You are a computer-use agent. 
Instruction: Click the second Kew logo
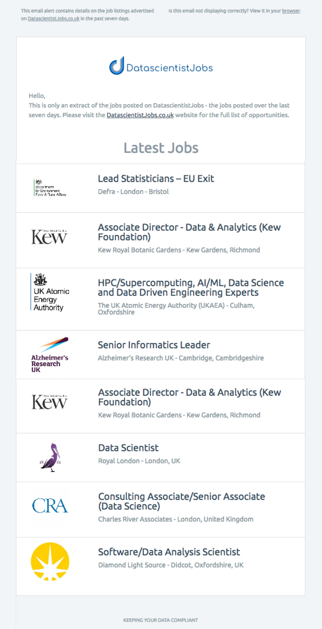coord(50,402)
